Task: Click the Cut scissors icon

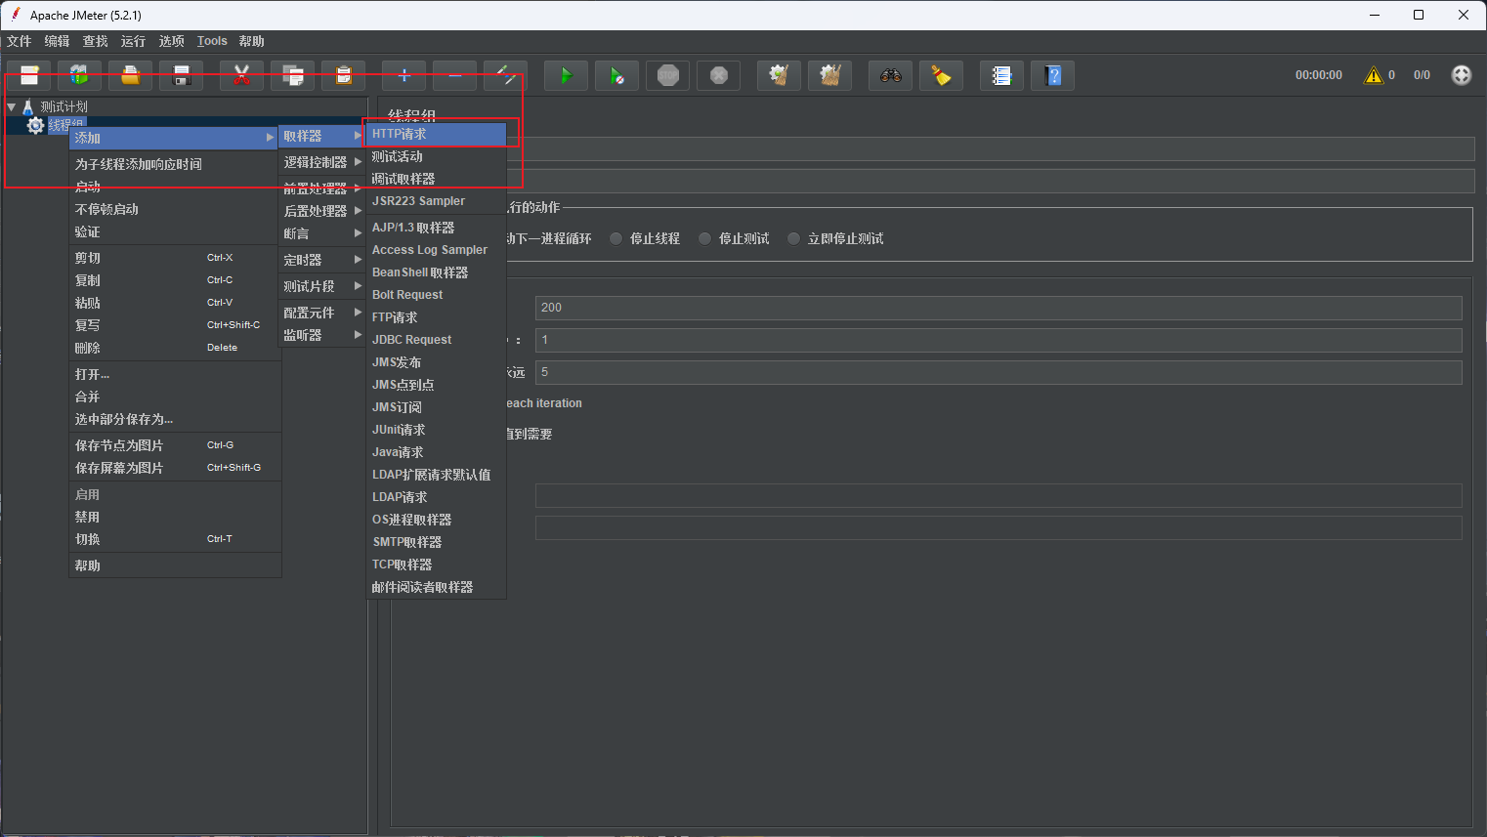Action: (x=241, y=75)
